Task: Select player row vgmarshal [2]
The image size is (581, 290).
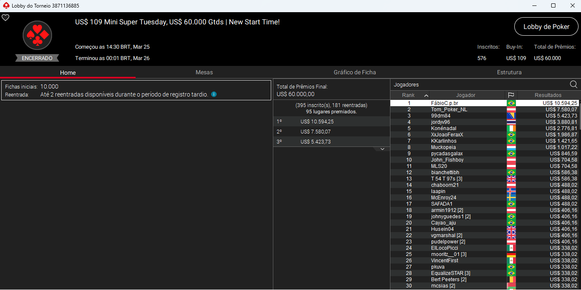Action: pyautogui.click(x=484, y=235)
